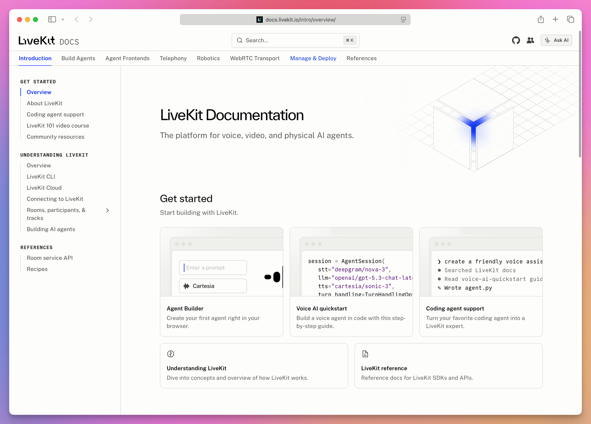Open the community people icon
This screenshot has height=424, width=591.
[x=530, y=40]
